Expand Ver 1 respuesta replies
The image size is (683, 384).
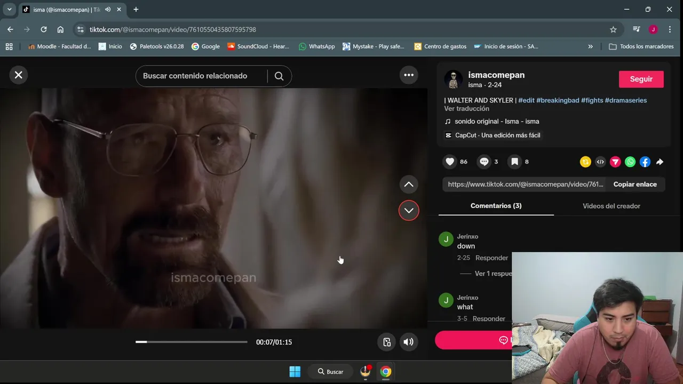[493, 274]
